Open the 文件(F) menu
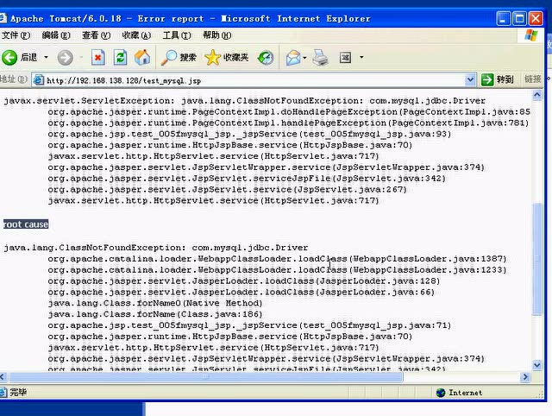The height and width of the screenshot is (416, 552). tap(16, 35)
